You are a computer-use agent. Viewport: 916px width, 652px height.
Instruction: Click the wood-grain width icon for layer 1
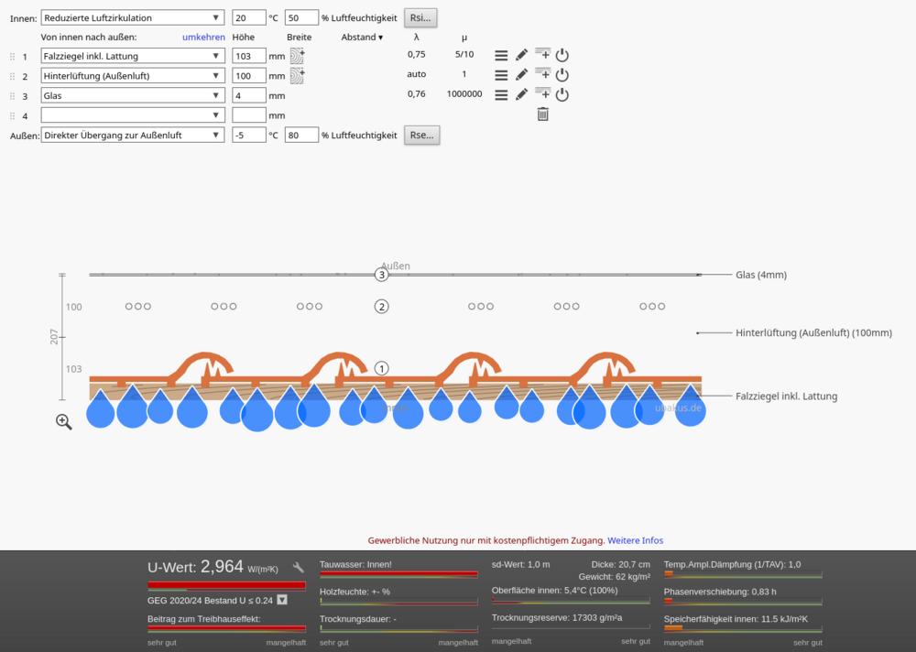298,56
